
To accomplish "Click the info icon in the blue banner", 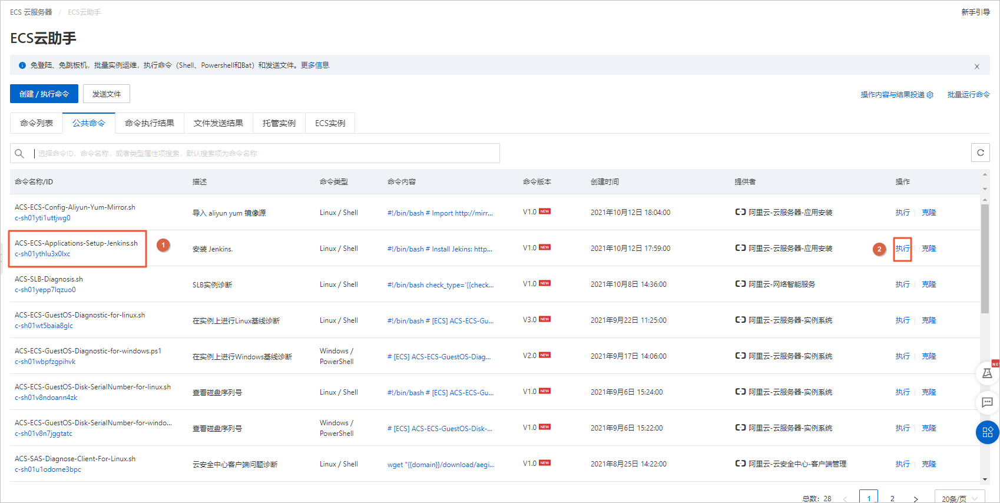I will [x=22, y=65].
